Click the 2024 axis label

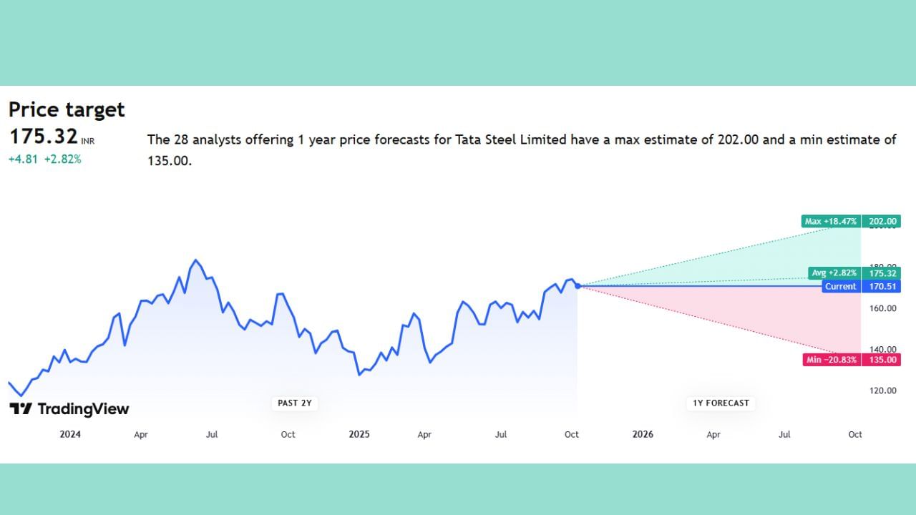[70, 434]
